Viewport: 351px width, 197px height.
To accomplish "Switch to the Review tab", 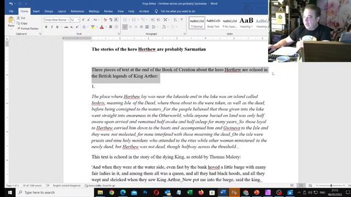I will pos(109,11).
